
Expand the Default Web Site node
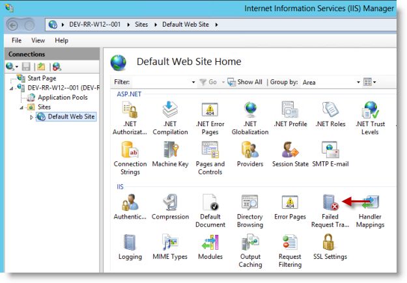(31, 117)
